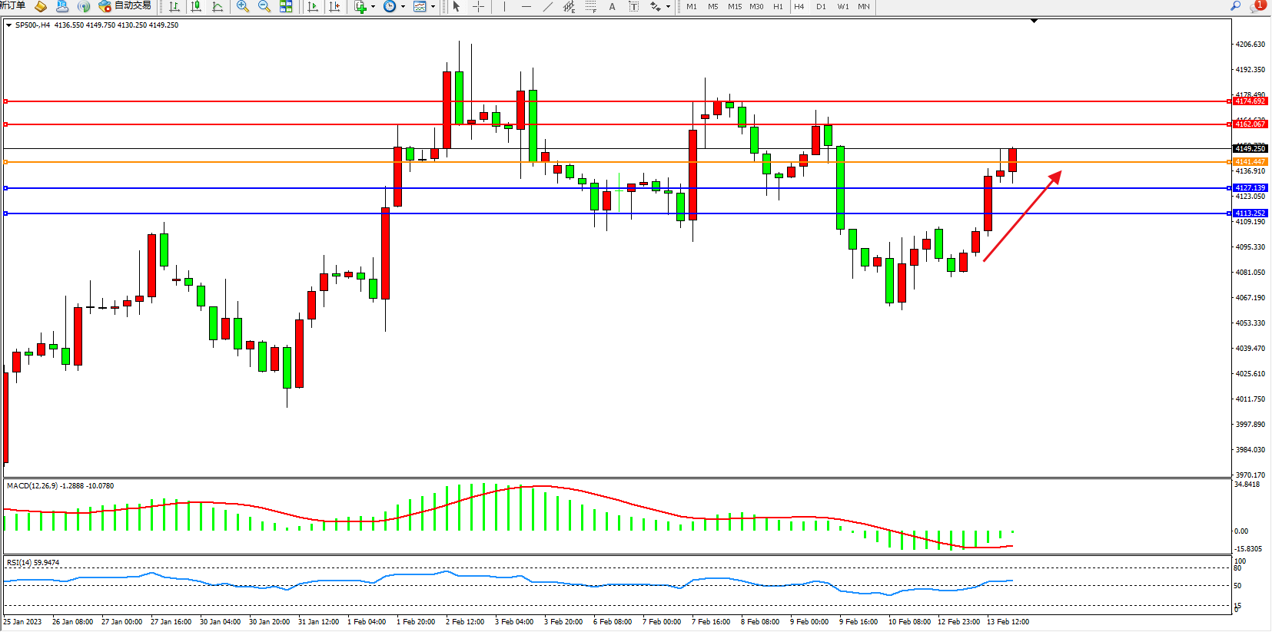Switch chart to candlestick mode
This screenshot has height=632, width=1272.
(x=196, y=6)
